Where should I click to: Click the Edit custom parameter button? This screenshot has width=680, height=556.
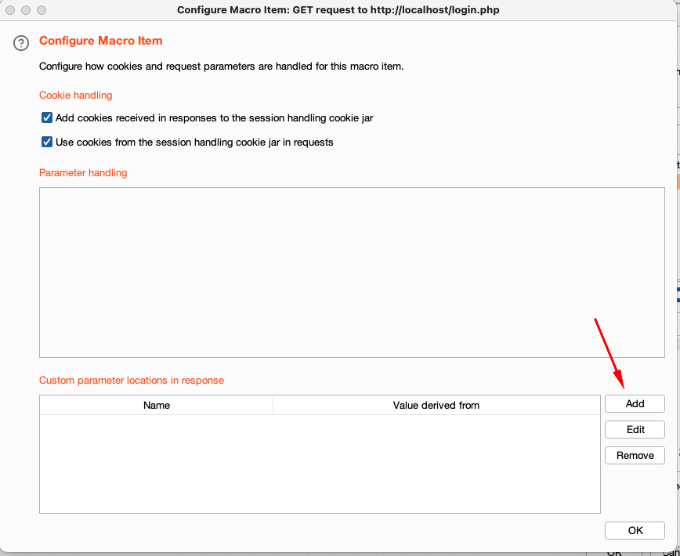[x=635, y=429]
